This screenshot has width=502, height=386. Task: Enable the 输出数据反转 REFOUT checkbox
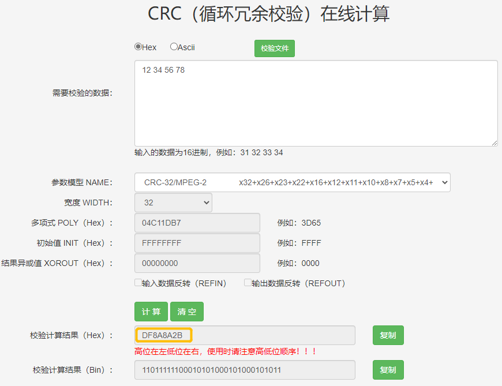pos(247,282)
